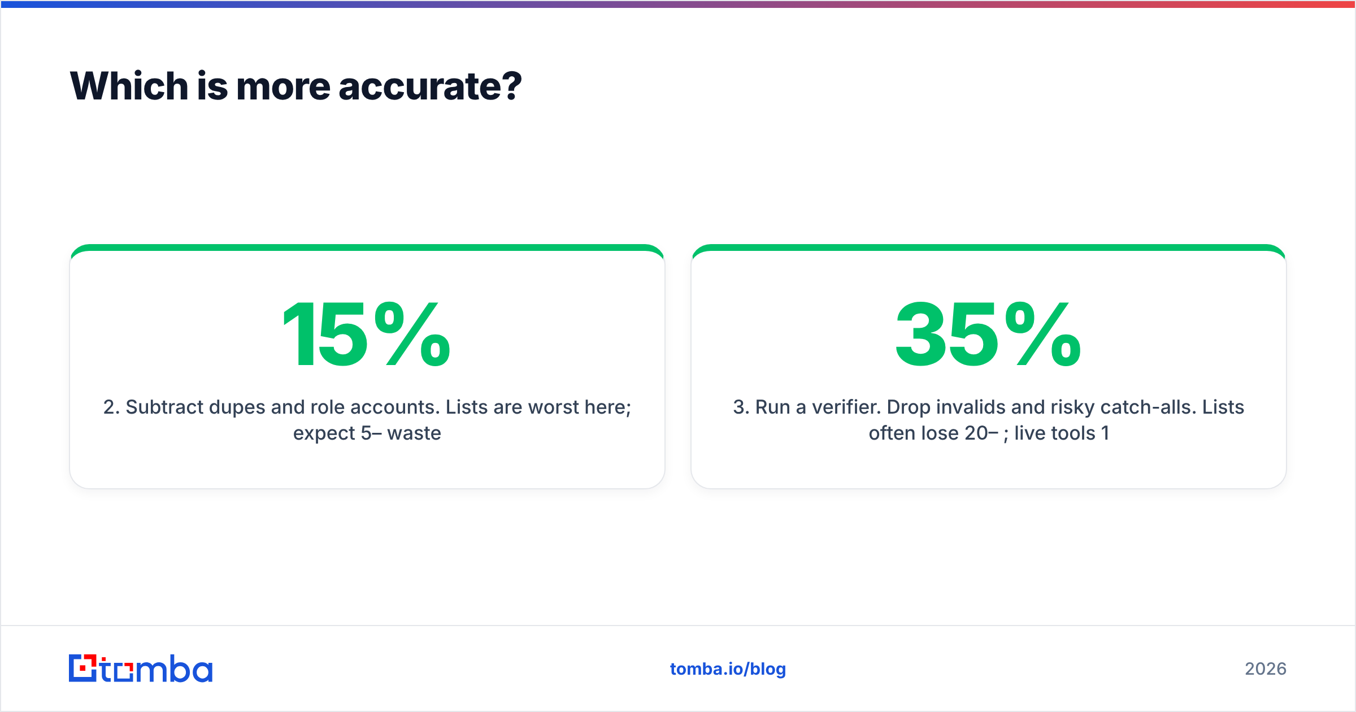Click the green bar atop 15% card

(367, 248)
